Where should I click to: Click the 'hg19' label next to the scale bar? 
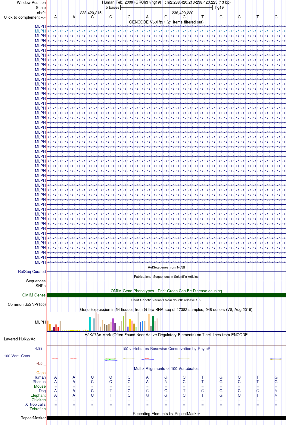[219, 8]
